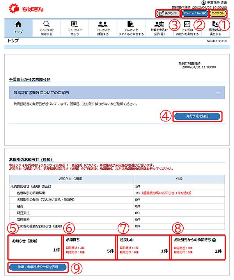The image size is (234, 280).
Task: Return to Web-EB via Web-EBへ戻る
Action: 195,14
